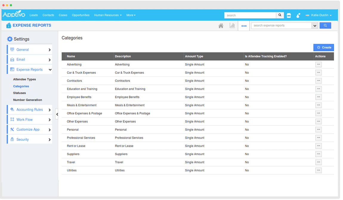Screen dimensions: 343x200
Task: Open the Opportunities menu item
Action: pyautogui.click(x=81, y=15)
